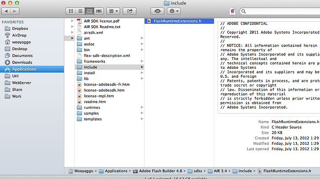This screenshot has width=320, height=179.
Task: Click the file preview text pane
Action: [x=269, y=67]
